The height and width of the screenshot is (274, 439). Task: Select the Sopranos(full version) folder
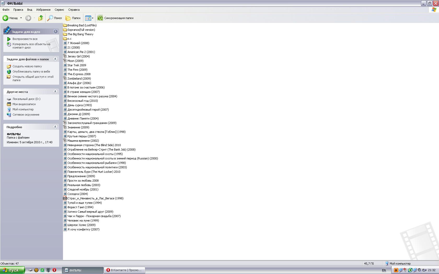click(x=79, y=30)
